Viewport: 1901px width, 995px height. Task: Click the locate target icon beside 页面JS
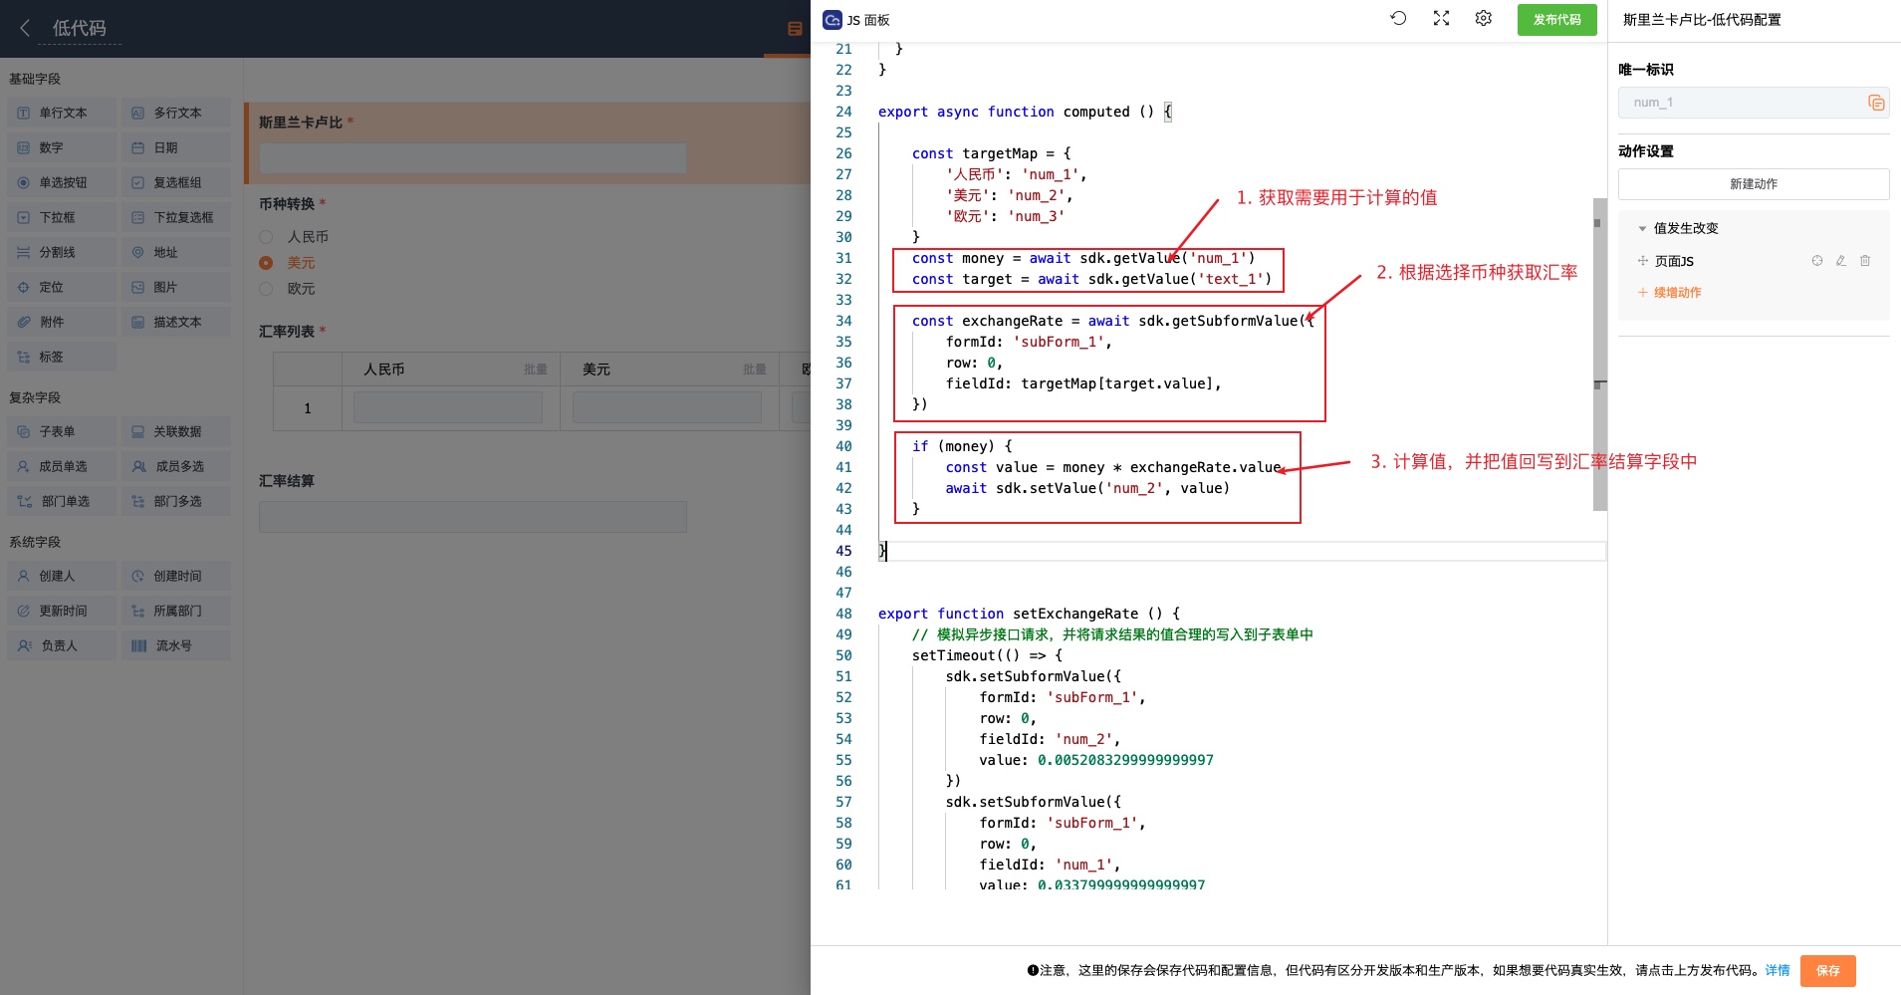pyautogui.click(x=1816, y=261)
